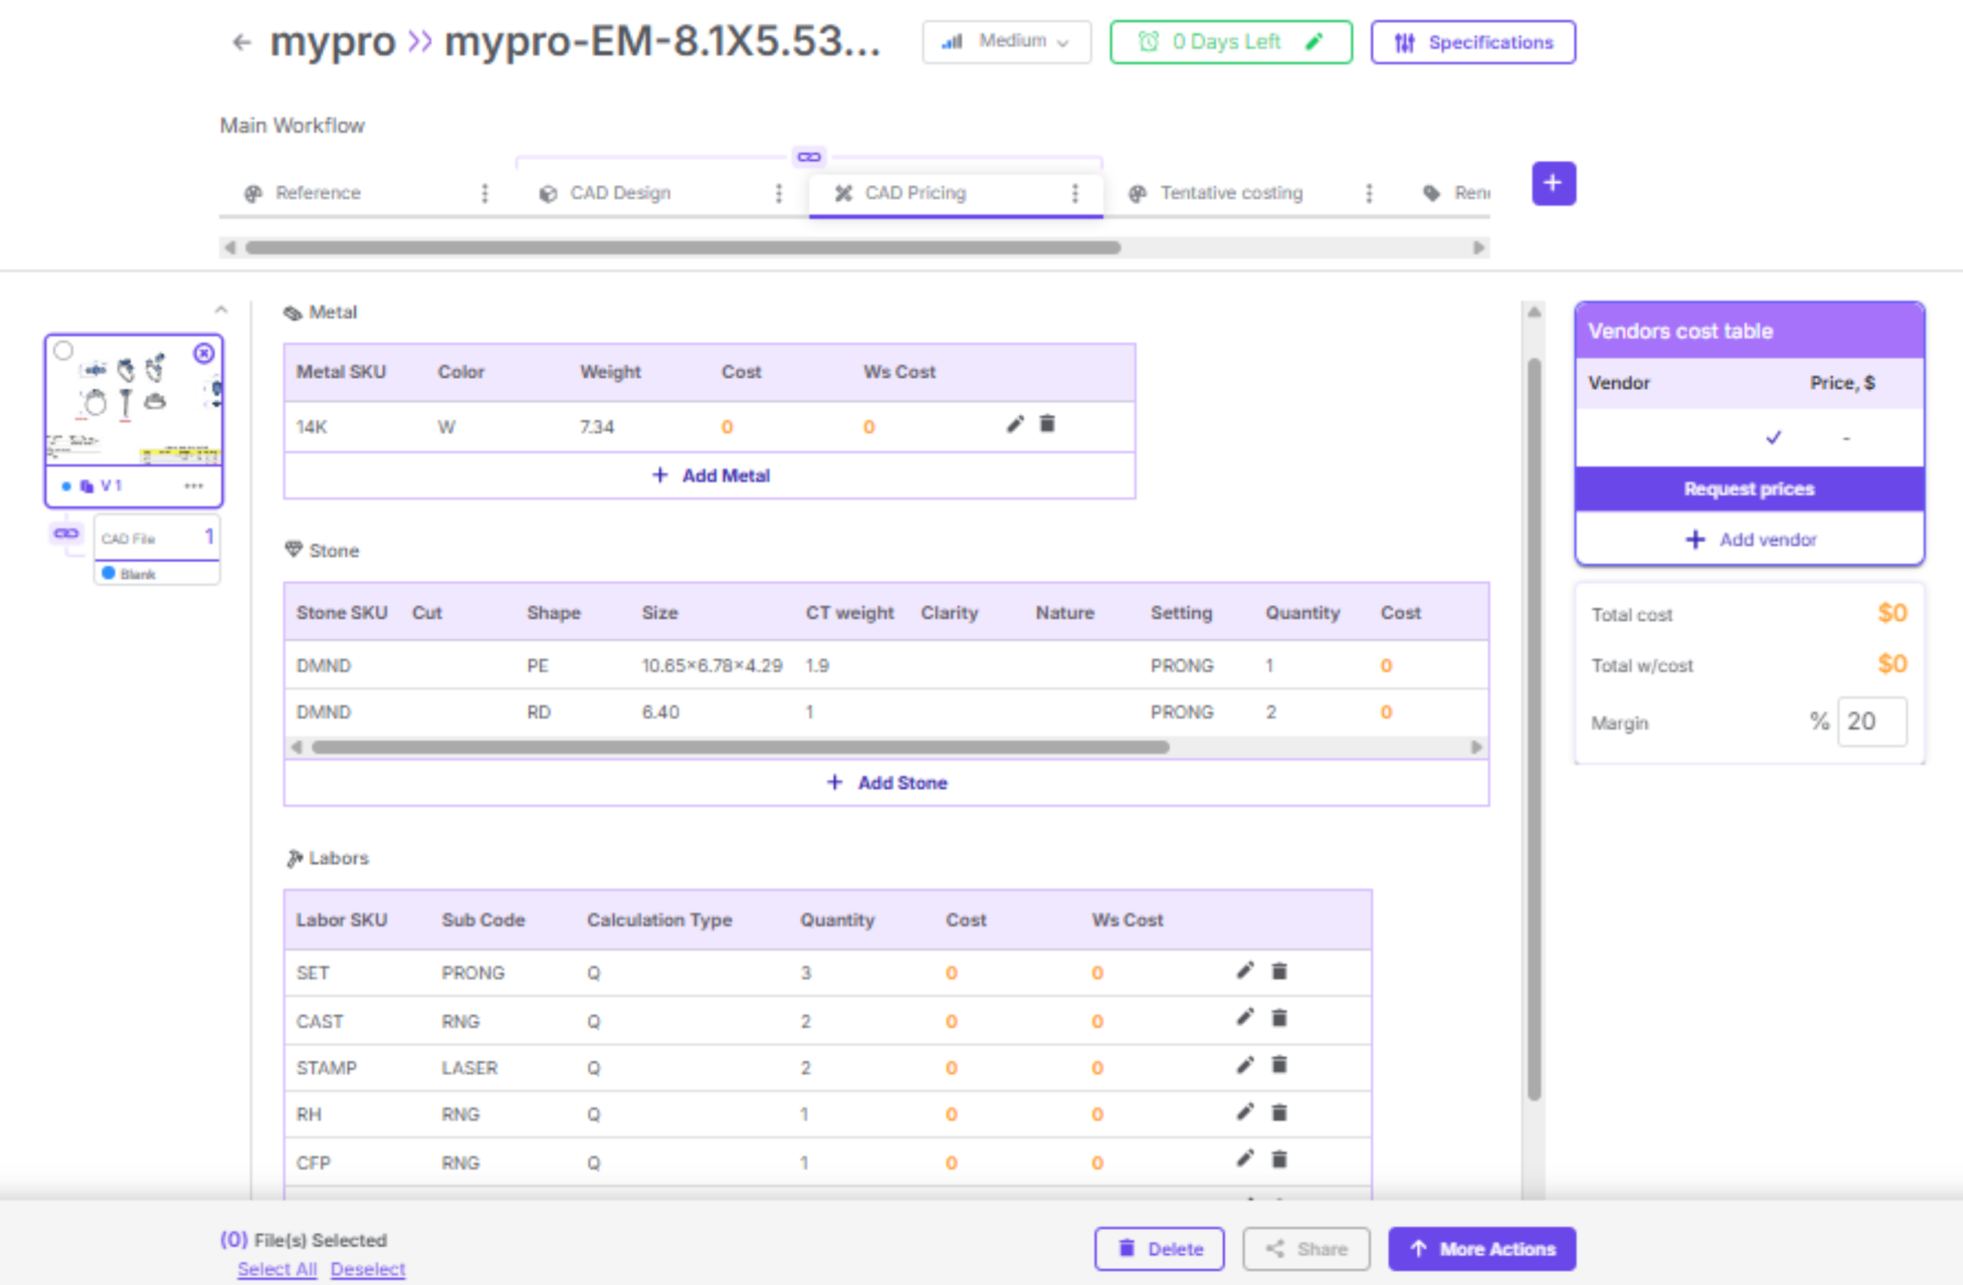Toggle the vendor checkmark in cost table

(1773, 437)
